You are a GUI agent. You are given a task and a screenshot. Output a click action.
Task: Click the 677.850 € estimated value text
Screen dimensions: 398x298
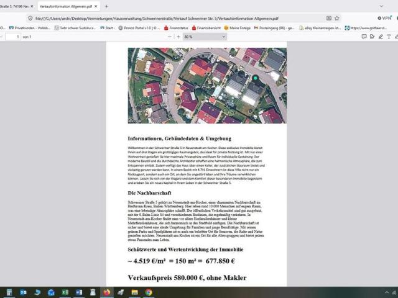click(x=220, y=261)
